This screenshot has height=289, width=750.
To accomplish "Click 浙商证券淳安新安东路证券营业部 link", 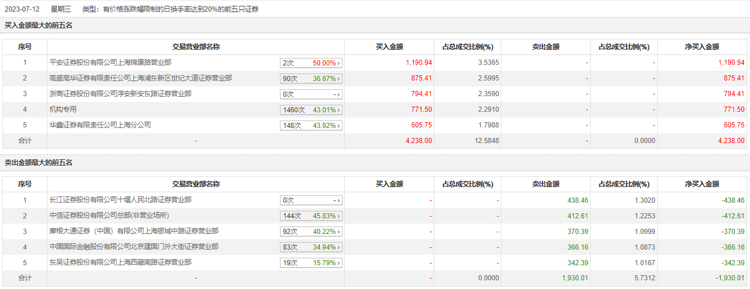I will [x=121, y=93].
